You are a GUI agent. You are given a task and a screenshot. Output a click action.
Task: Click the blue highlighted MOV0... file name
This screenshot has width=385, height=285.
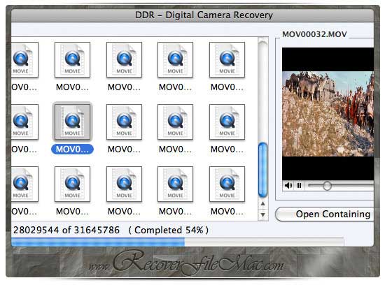[x=72, y=149]
